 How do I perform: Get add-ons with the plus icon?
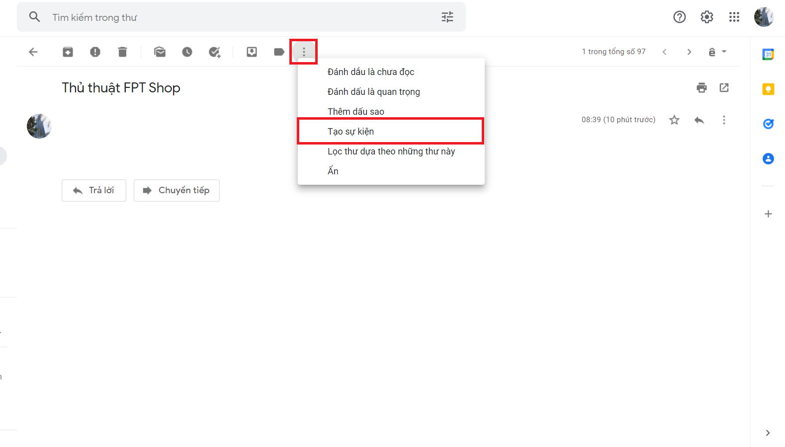click(x=768, y=214)
